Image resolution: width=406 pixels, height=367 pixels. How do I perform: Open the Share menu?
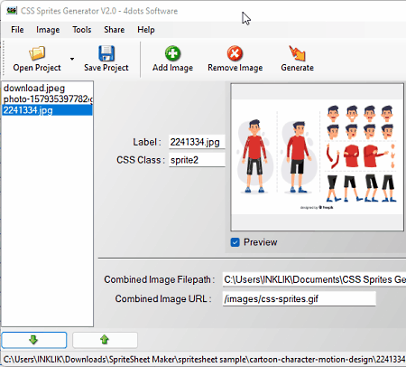[115, 30]
